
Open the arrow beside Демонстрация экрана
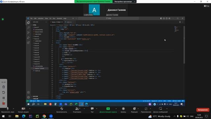(116, 108)
